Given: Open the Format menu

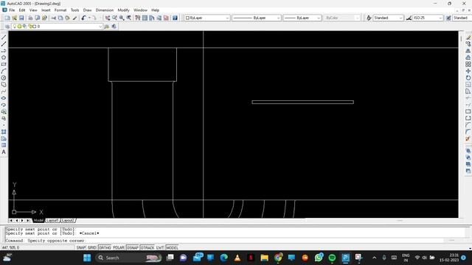Looking at the screenshot, I should coord(60,10).
